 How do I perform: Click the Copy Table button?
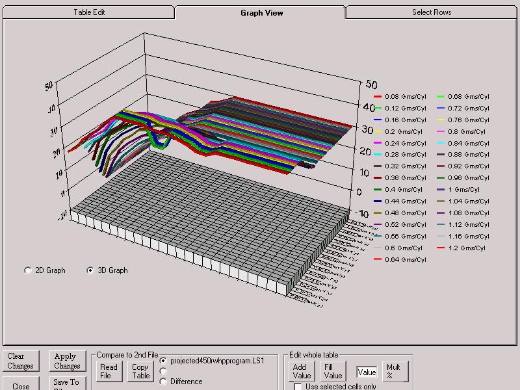tap(140, 371)
